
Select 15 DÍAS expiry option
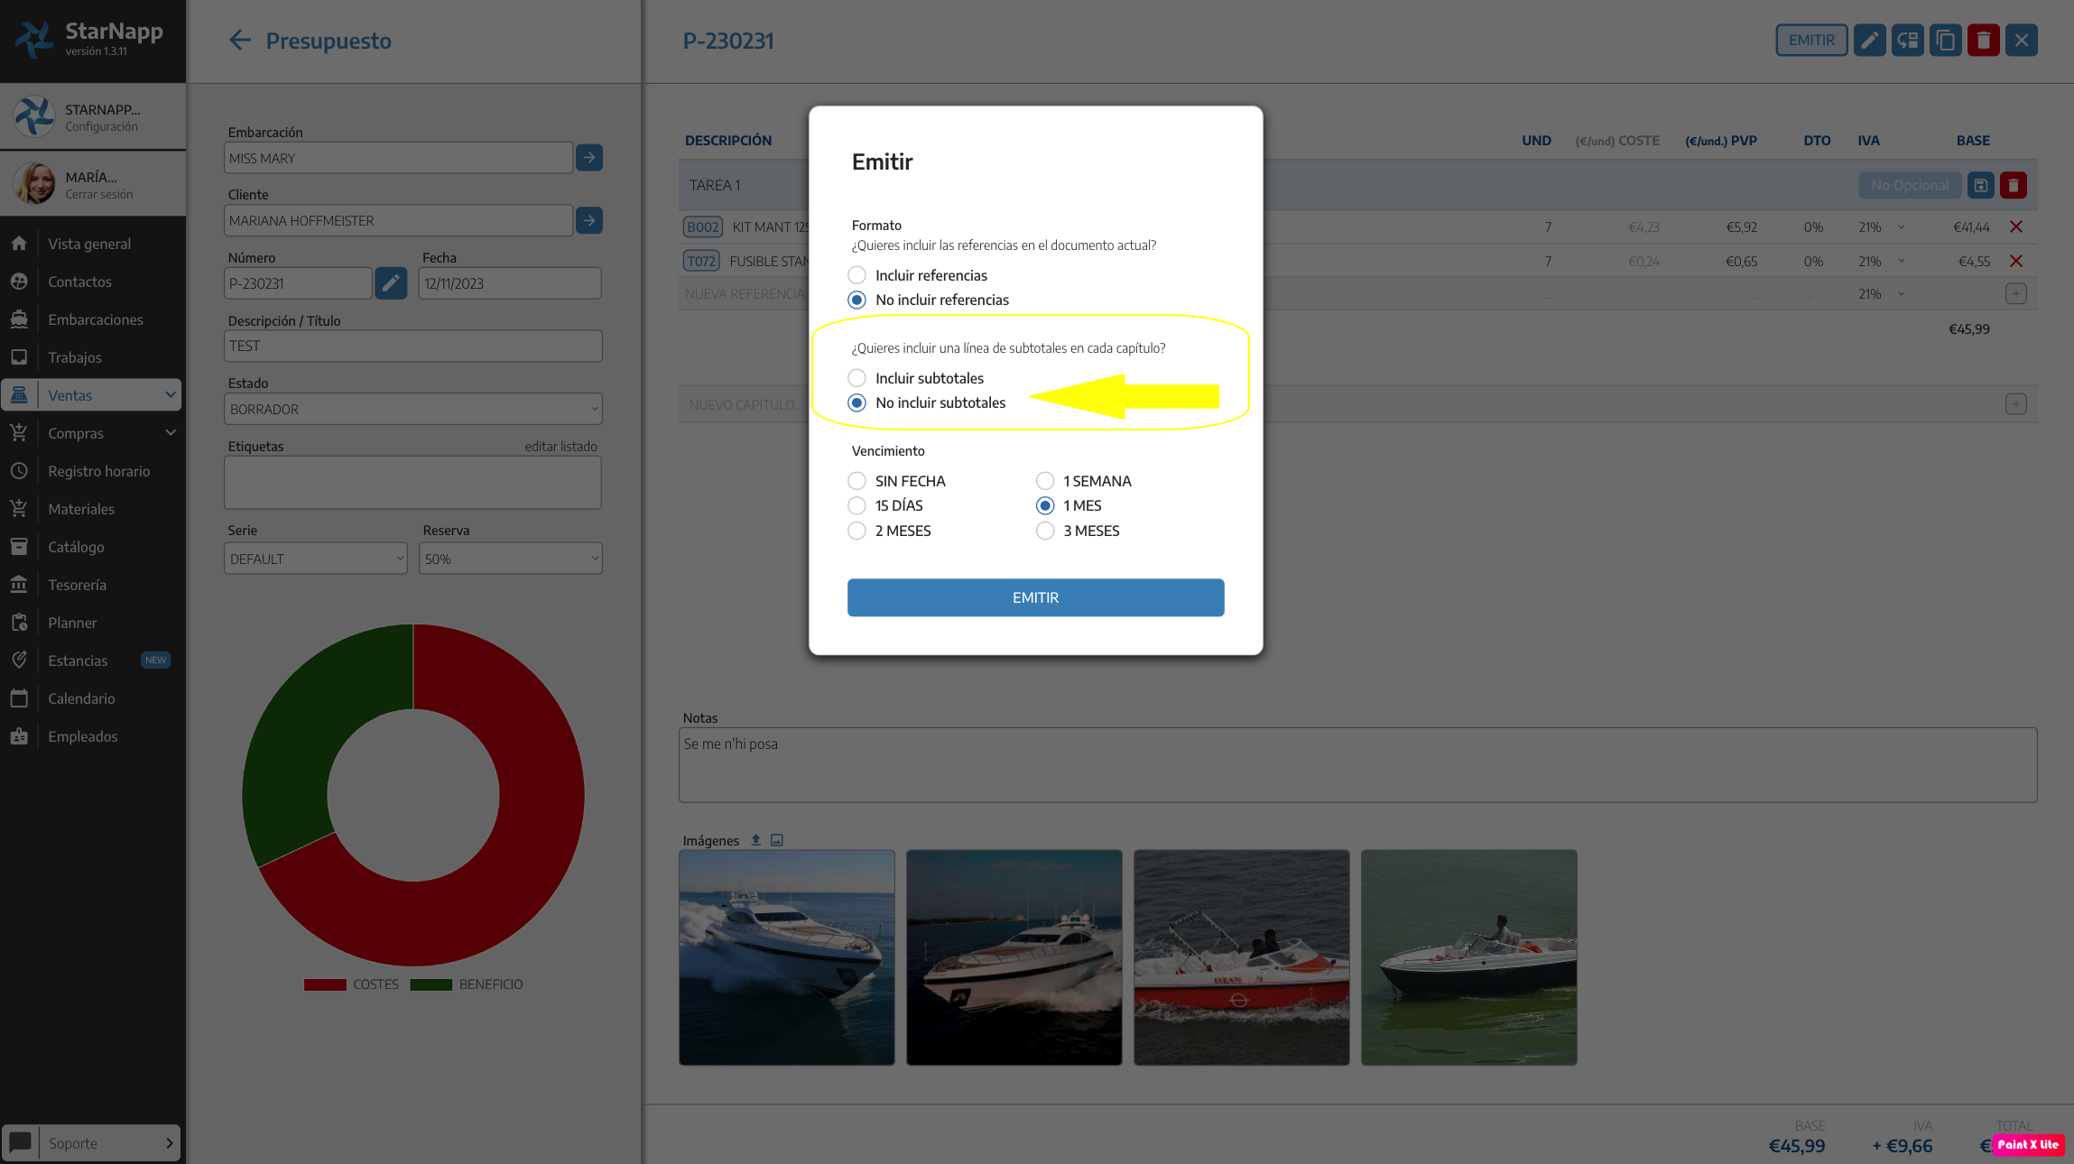(856, 506)
